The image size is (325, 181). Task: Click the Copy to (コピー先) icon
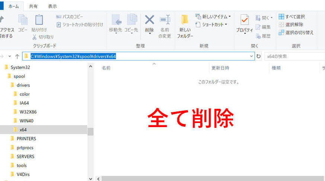click(x=131, y=20)
